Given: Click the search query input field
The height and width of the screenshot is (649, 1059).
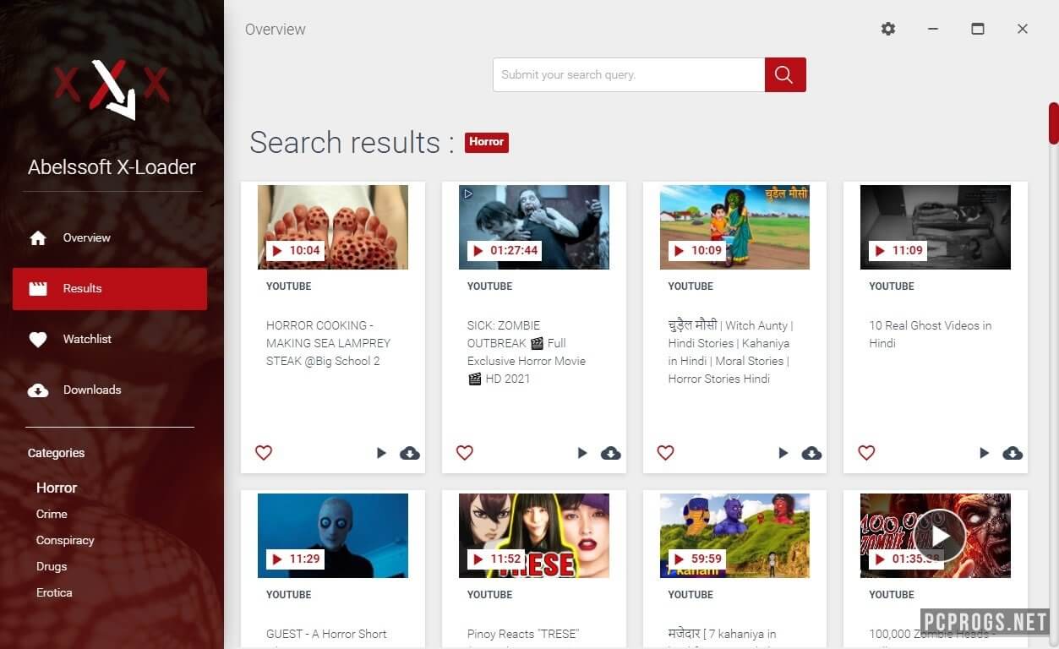Looking at the screenshot, I should (x=628, y=74).
